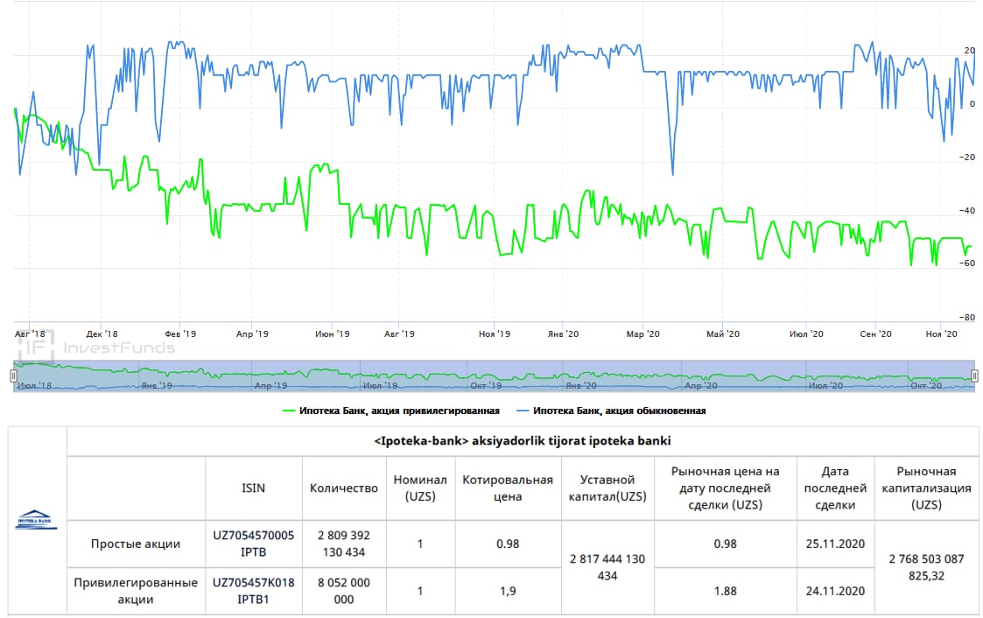Click the Июн '19 axis label
Viewport: 983px width, 618px height.
[333, 334]
